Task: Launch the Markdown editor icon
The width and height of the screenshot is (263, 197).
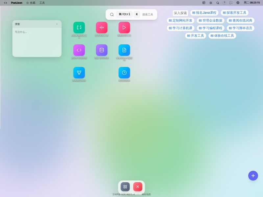Action: (124, 50)
